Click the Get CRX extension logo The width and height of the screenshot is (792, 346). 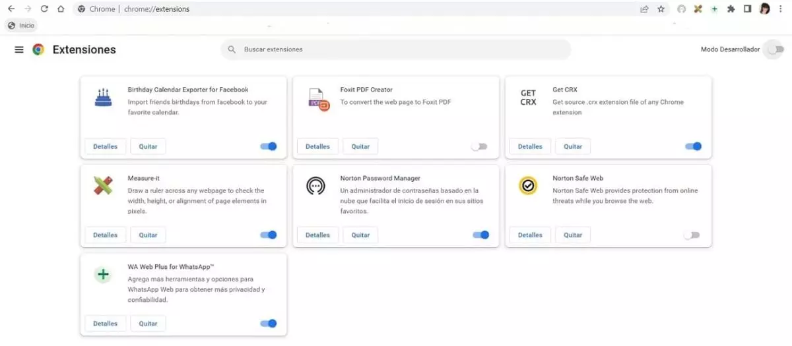(x=528, y=98)
